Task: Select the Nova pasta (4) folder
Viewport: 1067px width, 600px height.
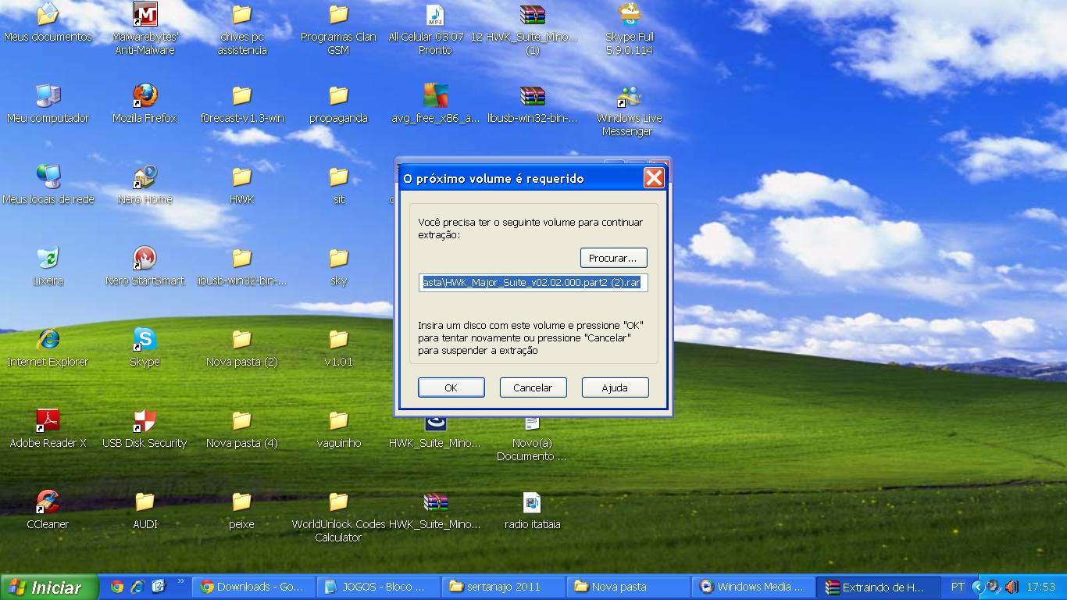Action: 242,429
